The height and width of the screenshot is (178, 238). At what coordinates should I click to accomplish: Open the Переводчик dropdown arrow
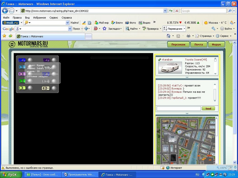coord(185,29)
